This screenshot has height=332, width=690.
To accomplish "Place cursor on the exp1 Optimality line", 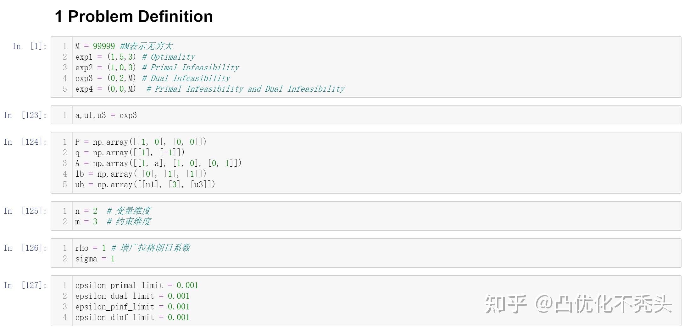I will click(x=135, y=57).
